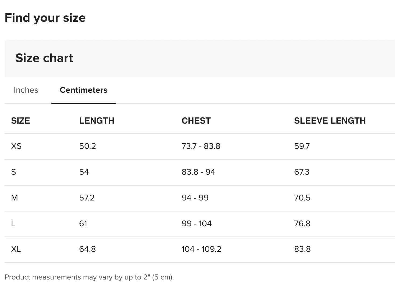Select the S size row label
395x294 pixels.
pyautogui.click(x=13, y=172)
